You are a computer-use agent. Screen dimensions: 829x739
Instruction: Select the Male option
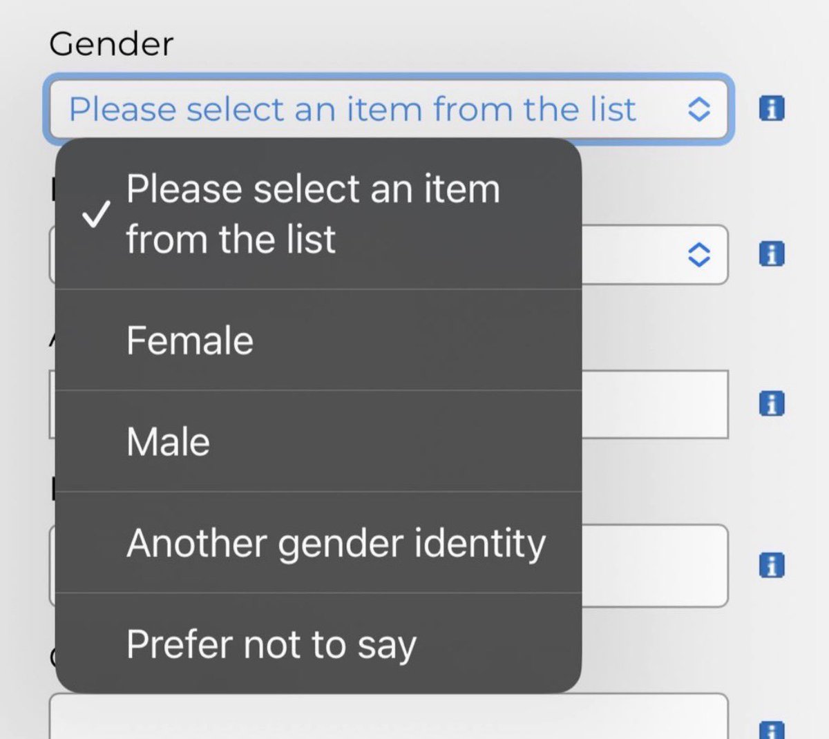tap(318, 441)
